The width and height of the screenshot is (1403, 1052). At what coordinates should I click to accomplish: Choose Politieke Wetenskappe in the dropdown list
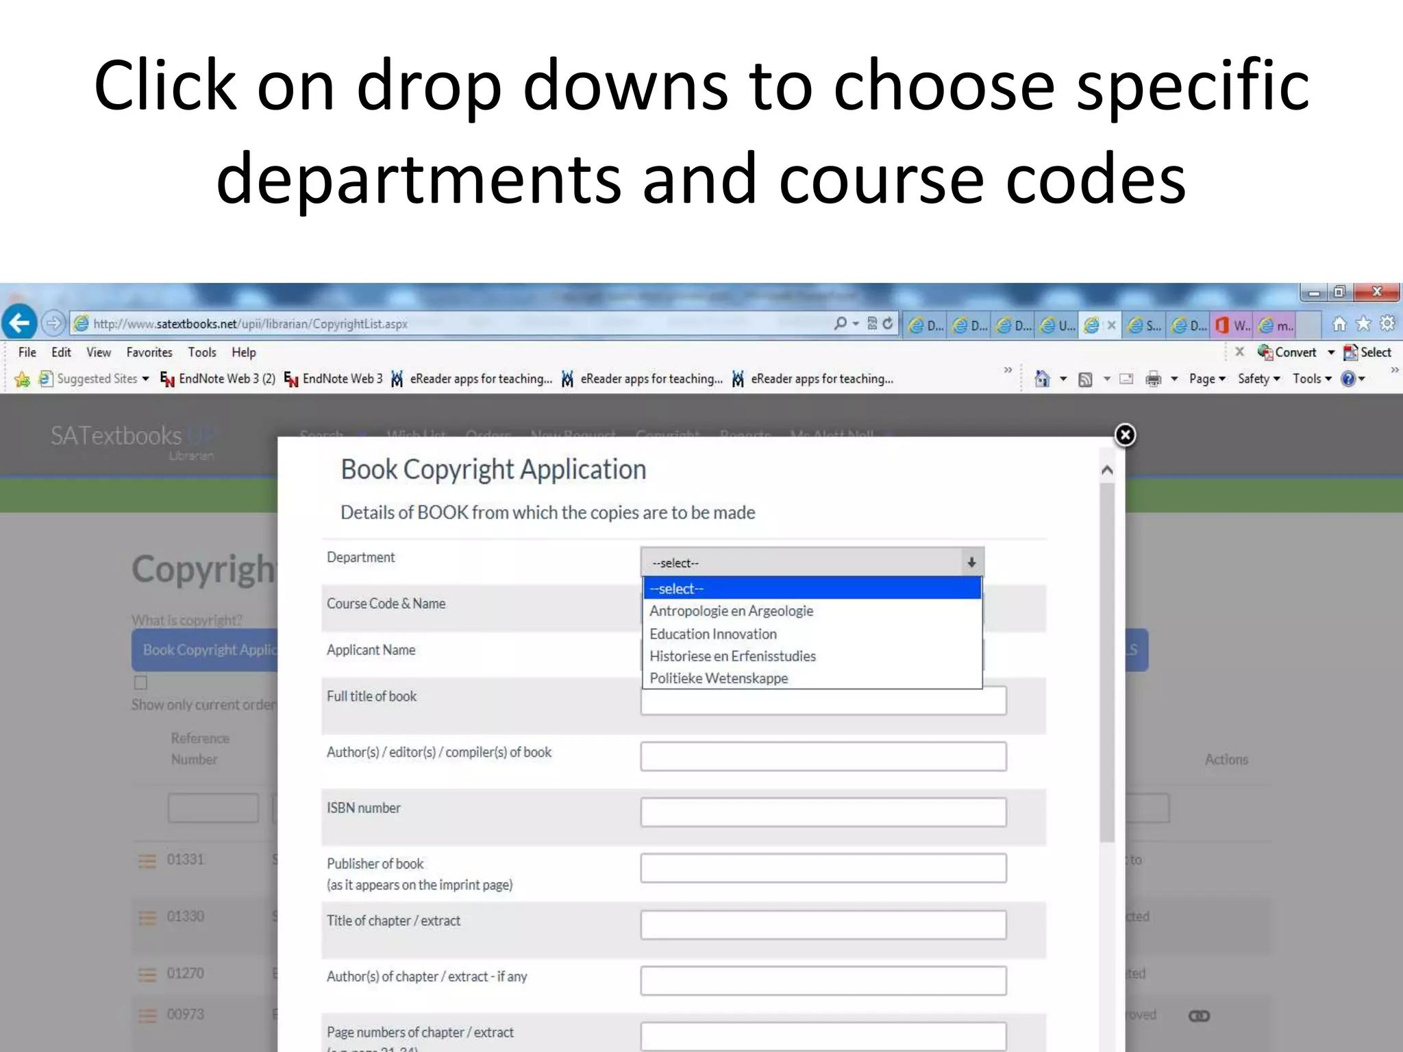pyautogui.click(x=719, y=678)
